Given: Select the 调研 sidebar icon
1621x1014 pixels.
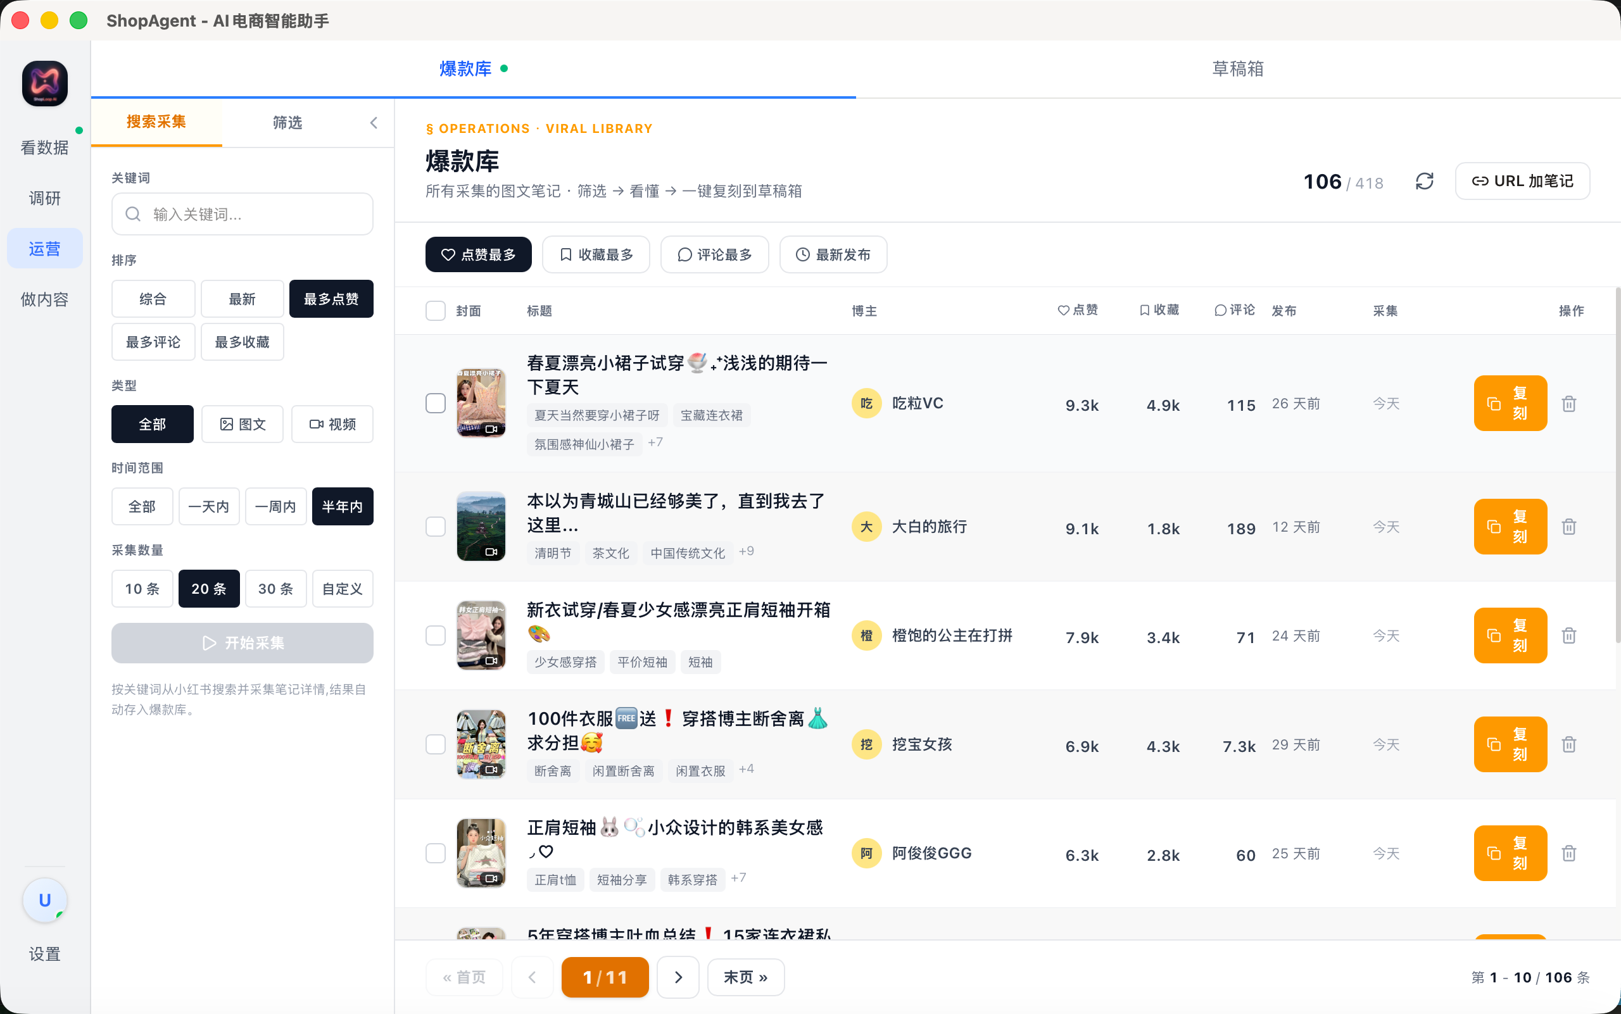Looking at the screenshot, I should (44, 197).
